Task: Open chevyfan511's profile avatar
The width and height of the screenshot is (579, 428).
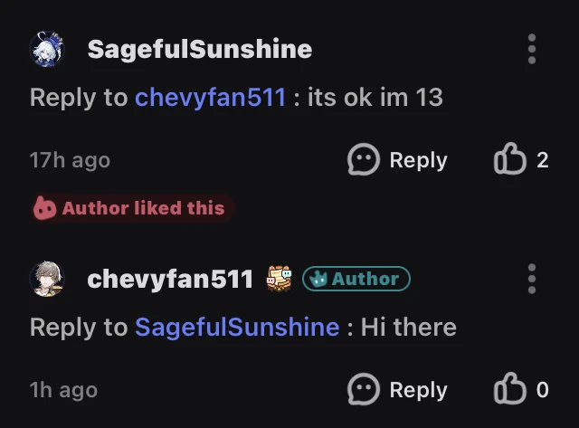Action: [47, 279]
